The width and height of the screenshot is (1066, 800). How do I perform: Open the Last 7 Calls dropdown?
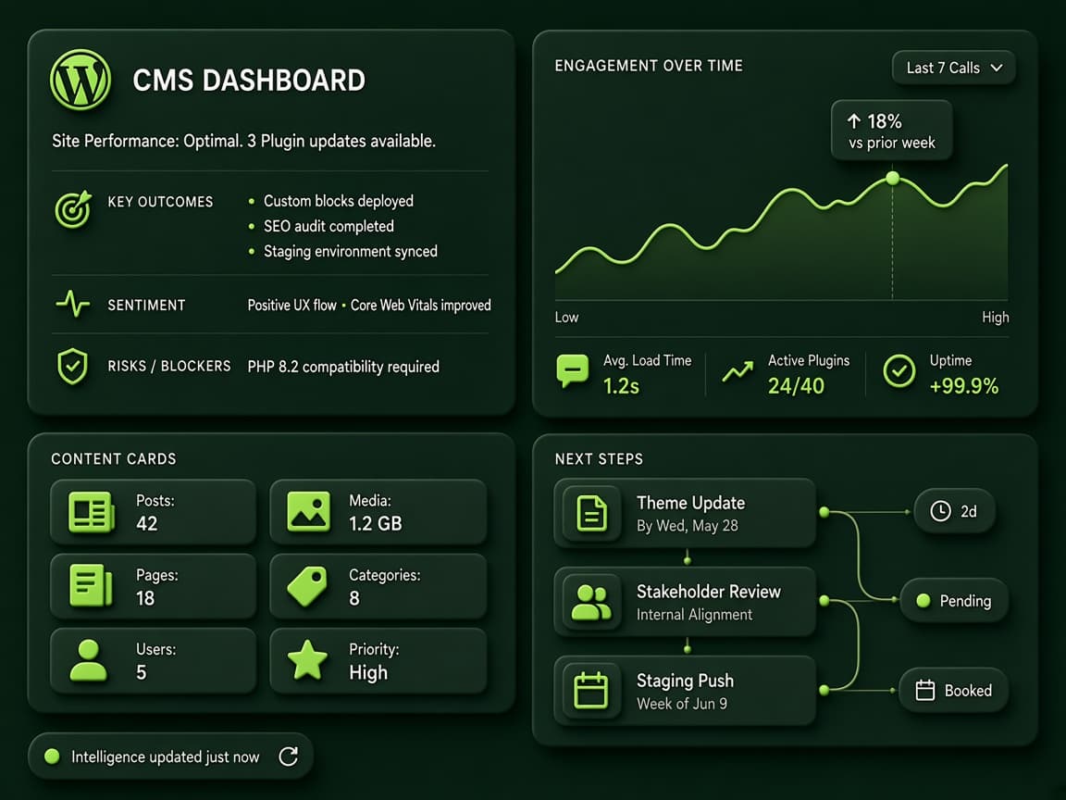[x=954, y=68]
